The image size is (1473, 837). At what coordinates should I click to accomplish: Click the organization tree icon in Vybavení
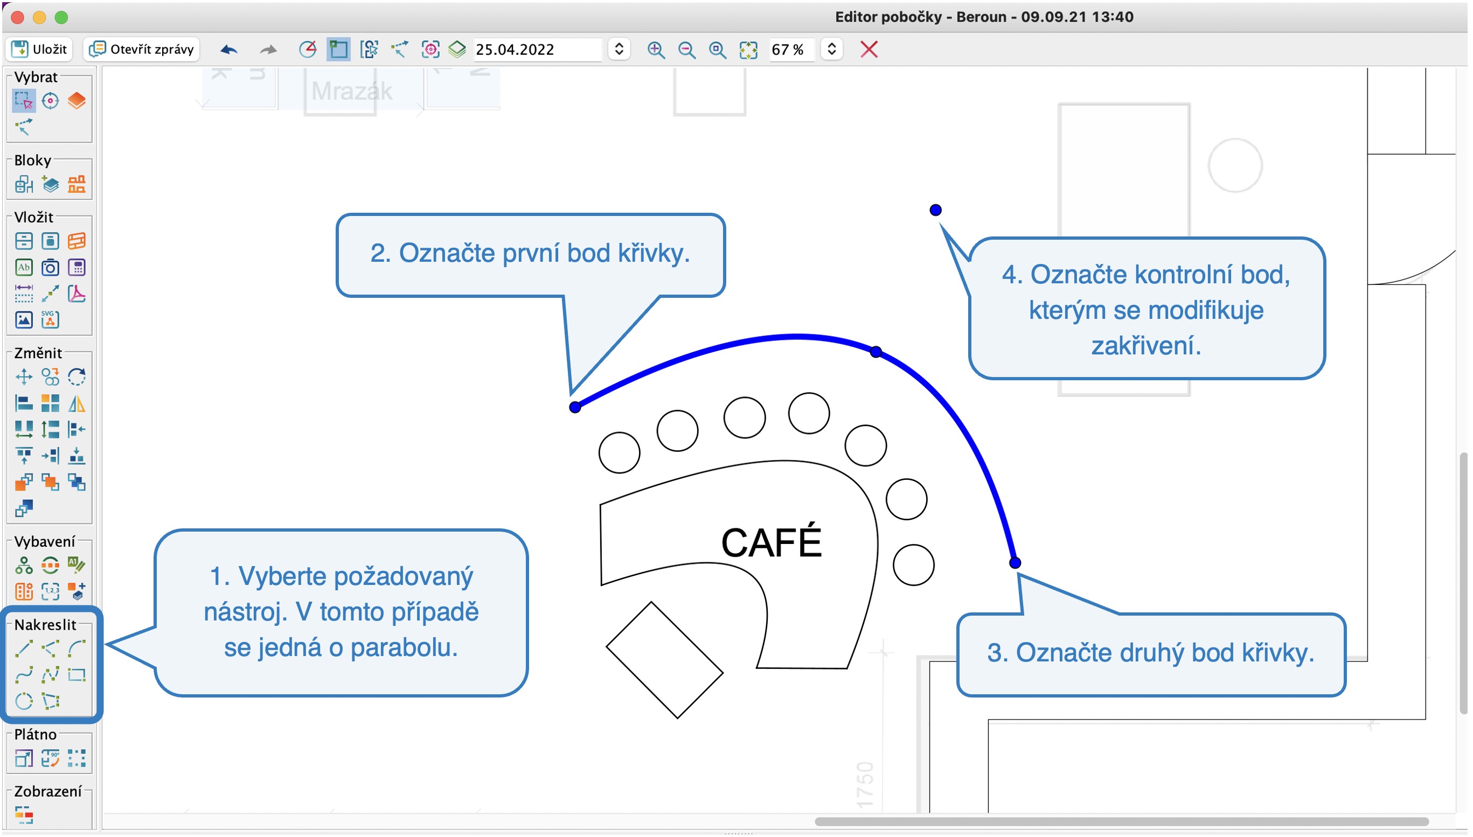pyautogui.click(x=24, y=566)
